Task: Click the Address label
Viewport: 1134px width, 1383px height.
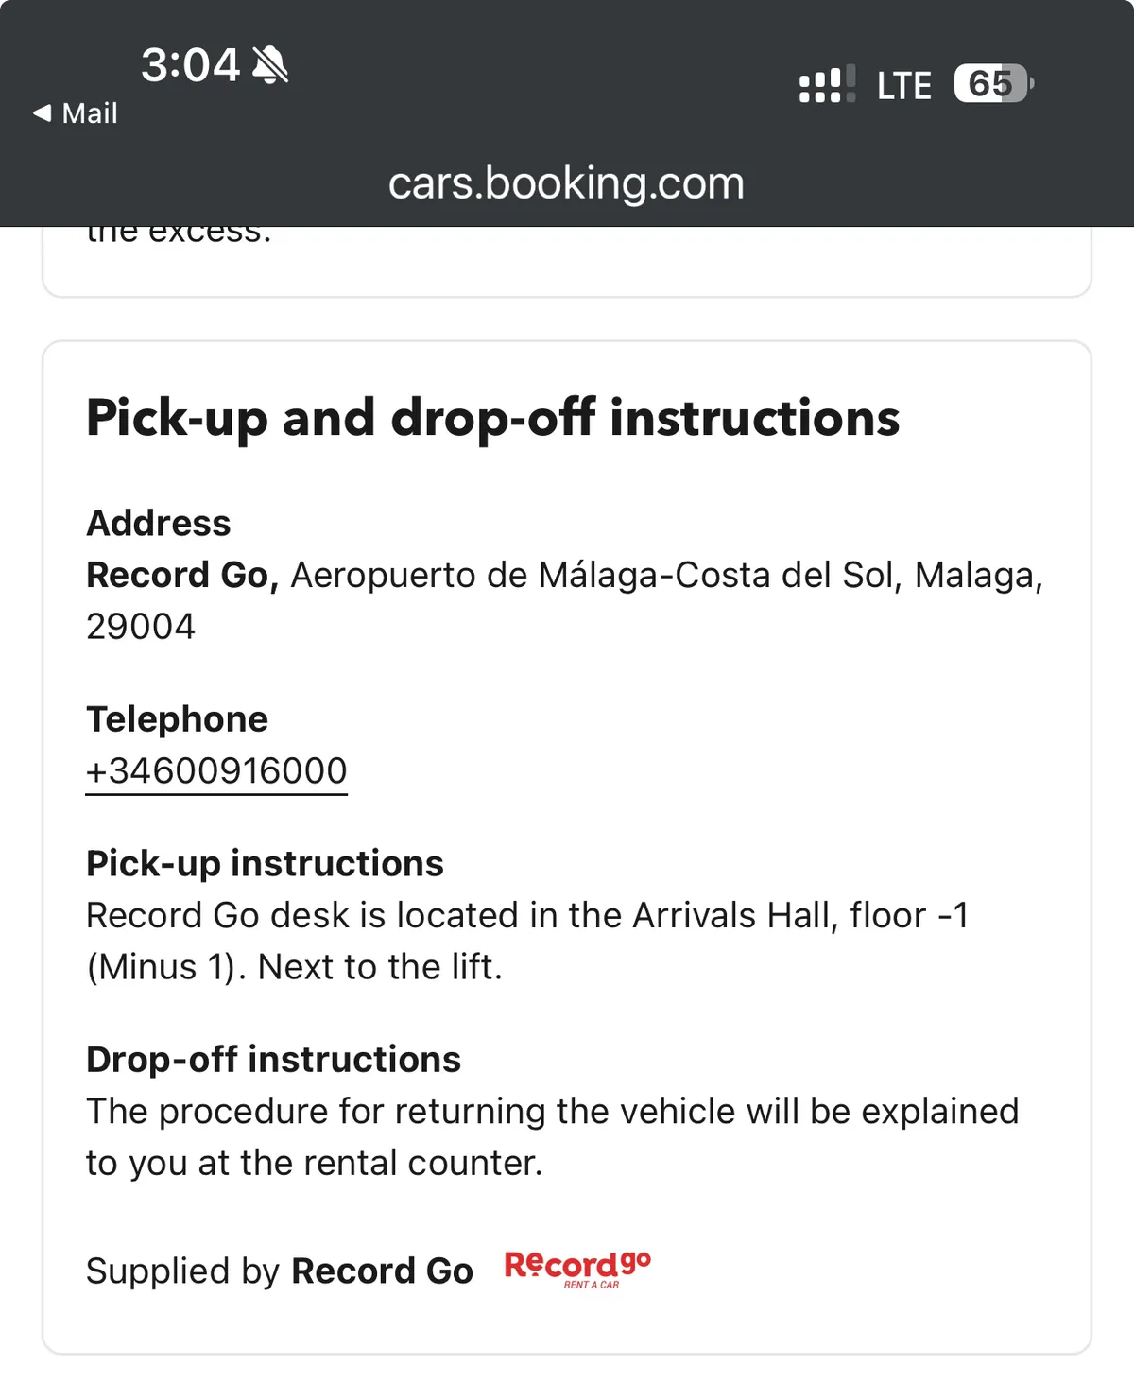Action: [x=159, y=523]
